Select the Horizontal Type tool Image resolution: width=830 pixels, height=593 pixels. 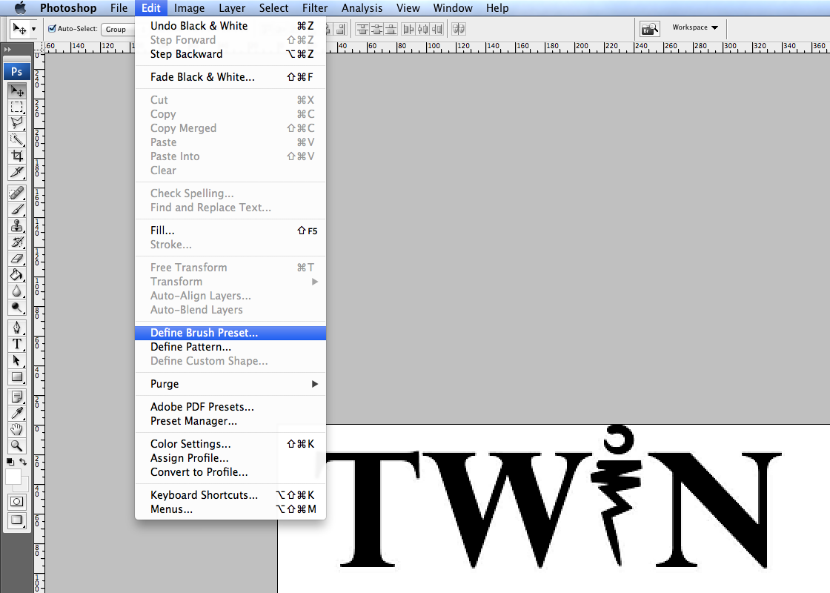[x=17, y=344]
